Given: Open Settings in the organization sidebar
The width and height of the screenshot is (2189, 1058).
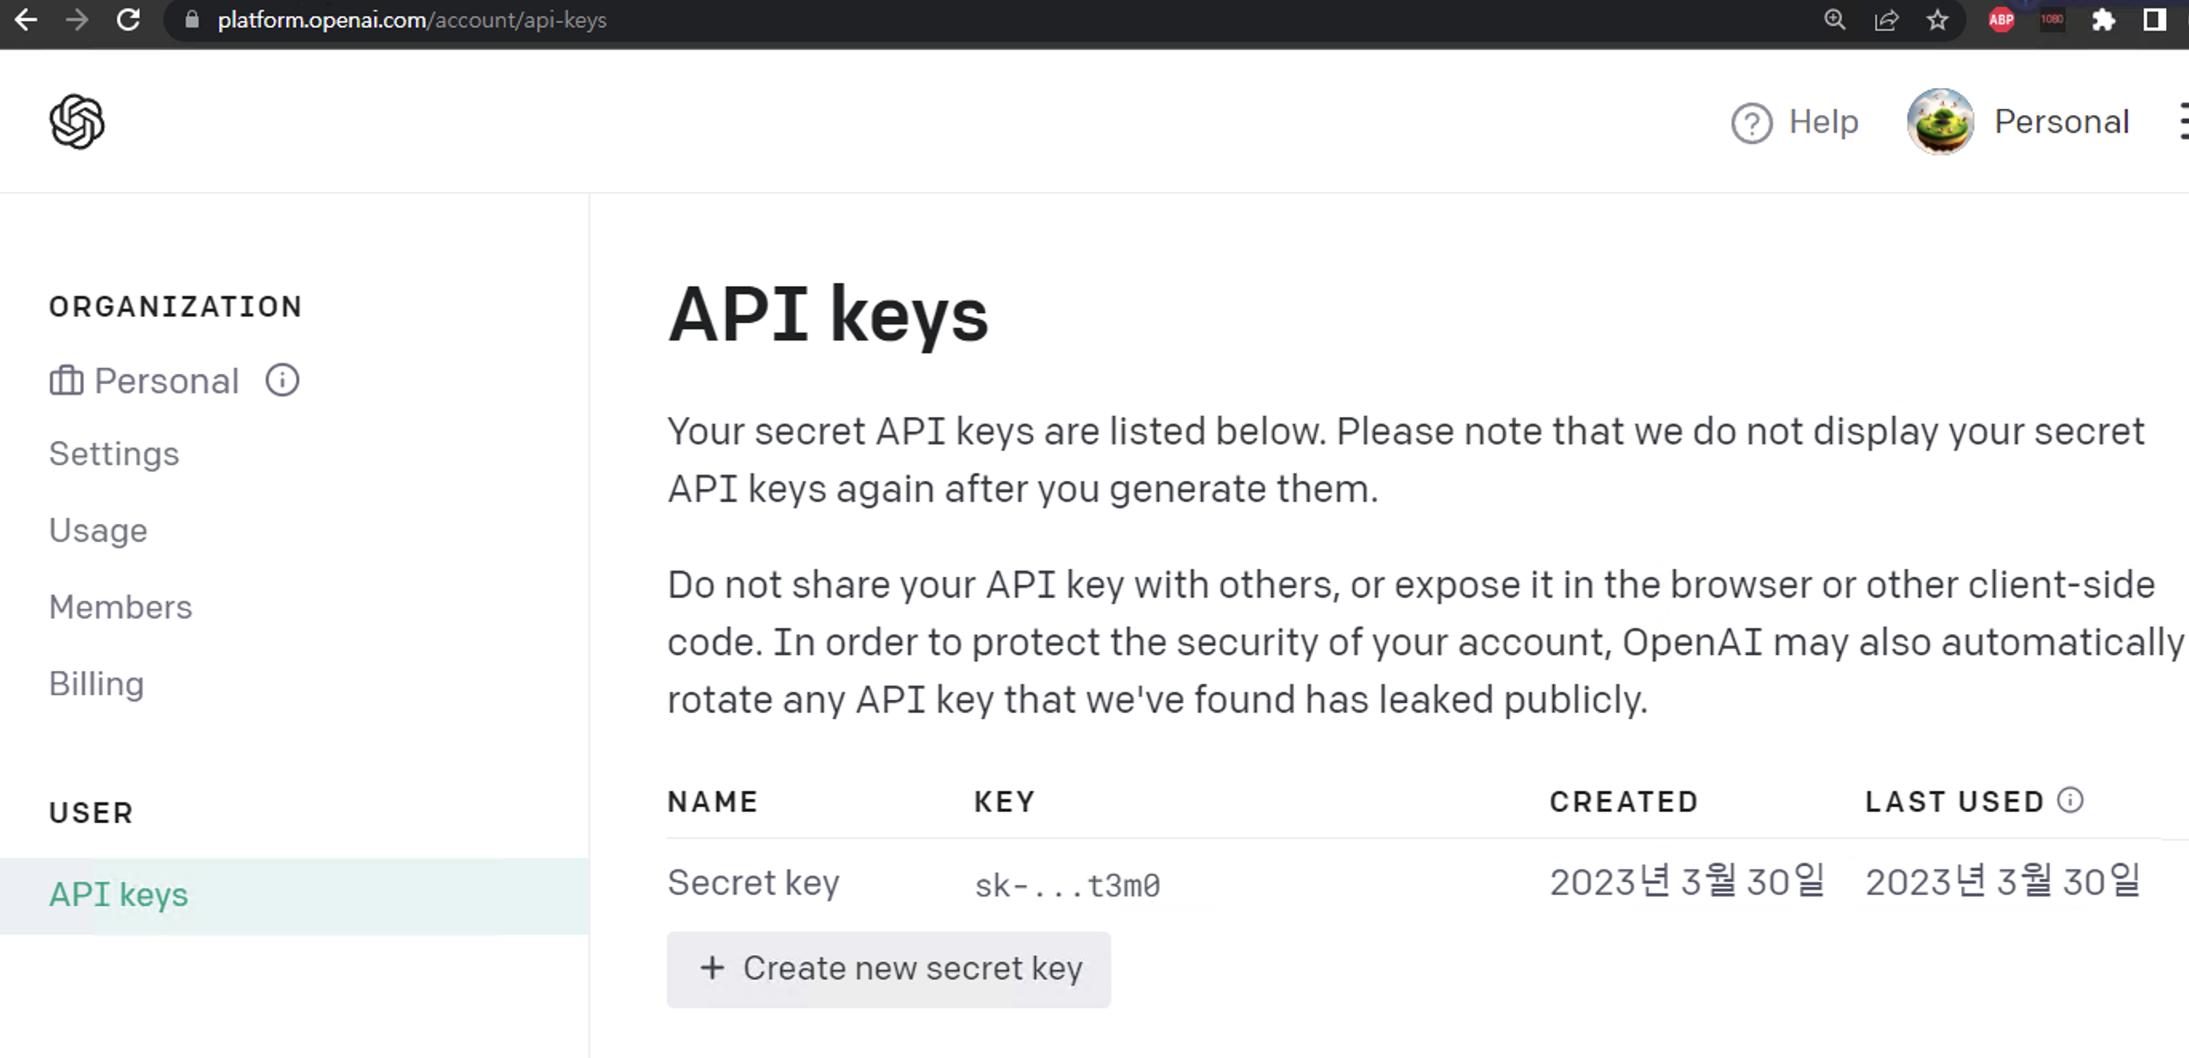Looking at the screenshot, I should click(x=114, y=453).
